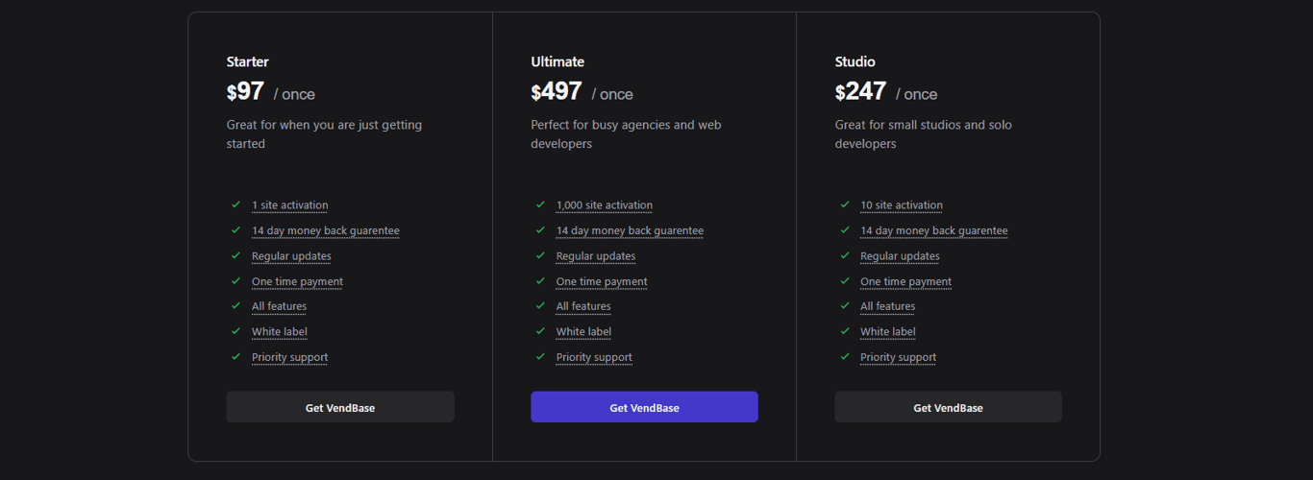Click 'White label' in Studio plan

click(888, 332)
